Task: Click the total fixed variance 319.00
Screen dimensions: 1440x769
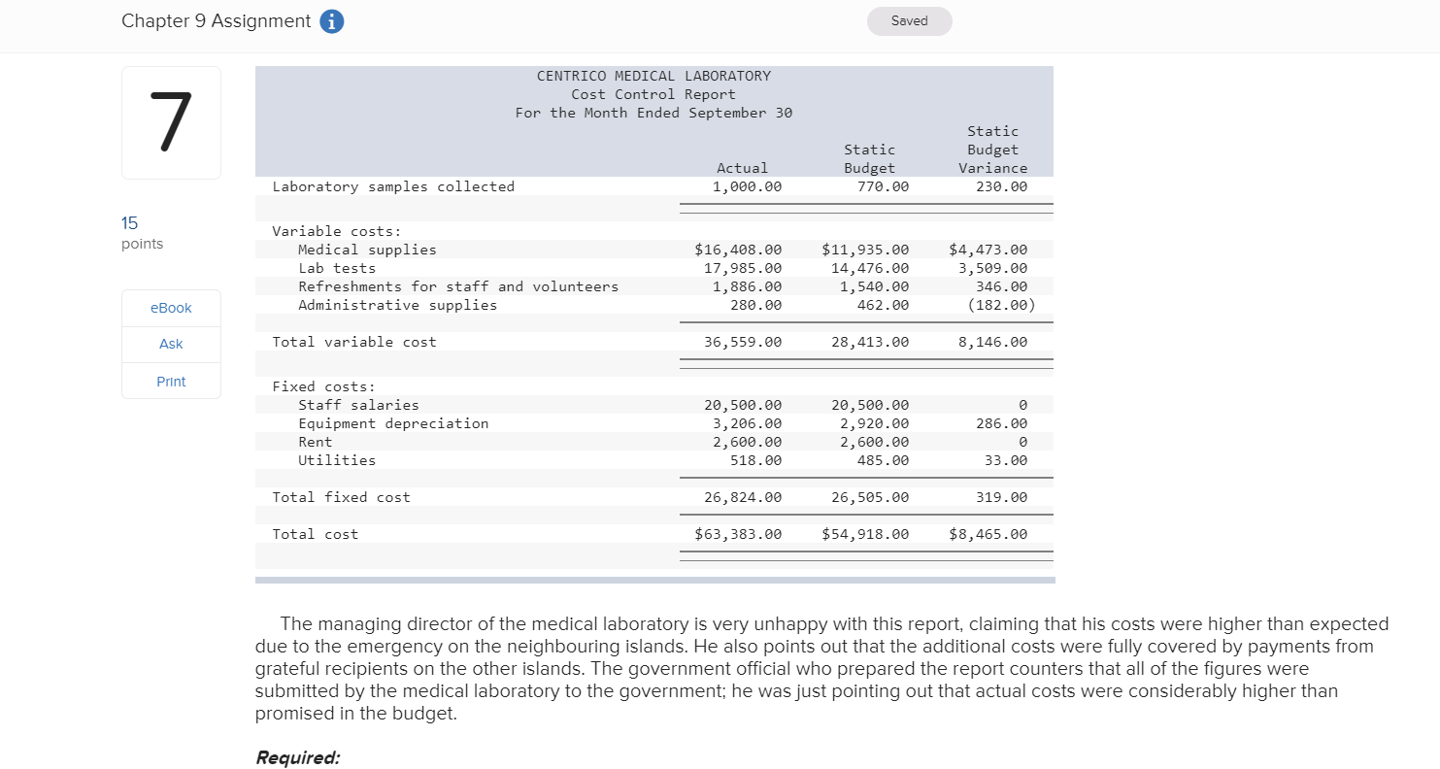Action: pos(1002,497)
